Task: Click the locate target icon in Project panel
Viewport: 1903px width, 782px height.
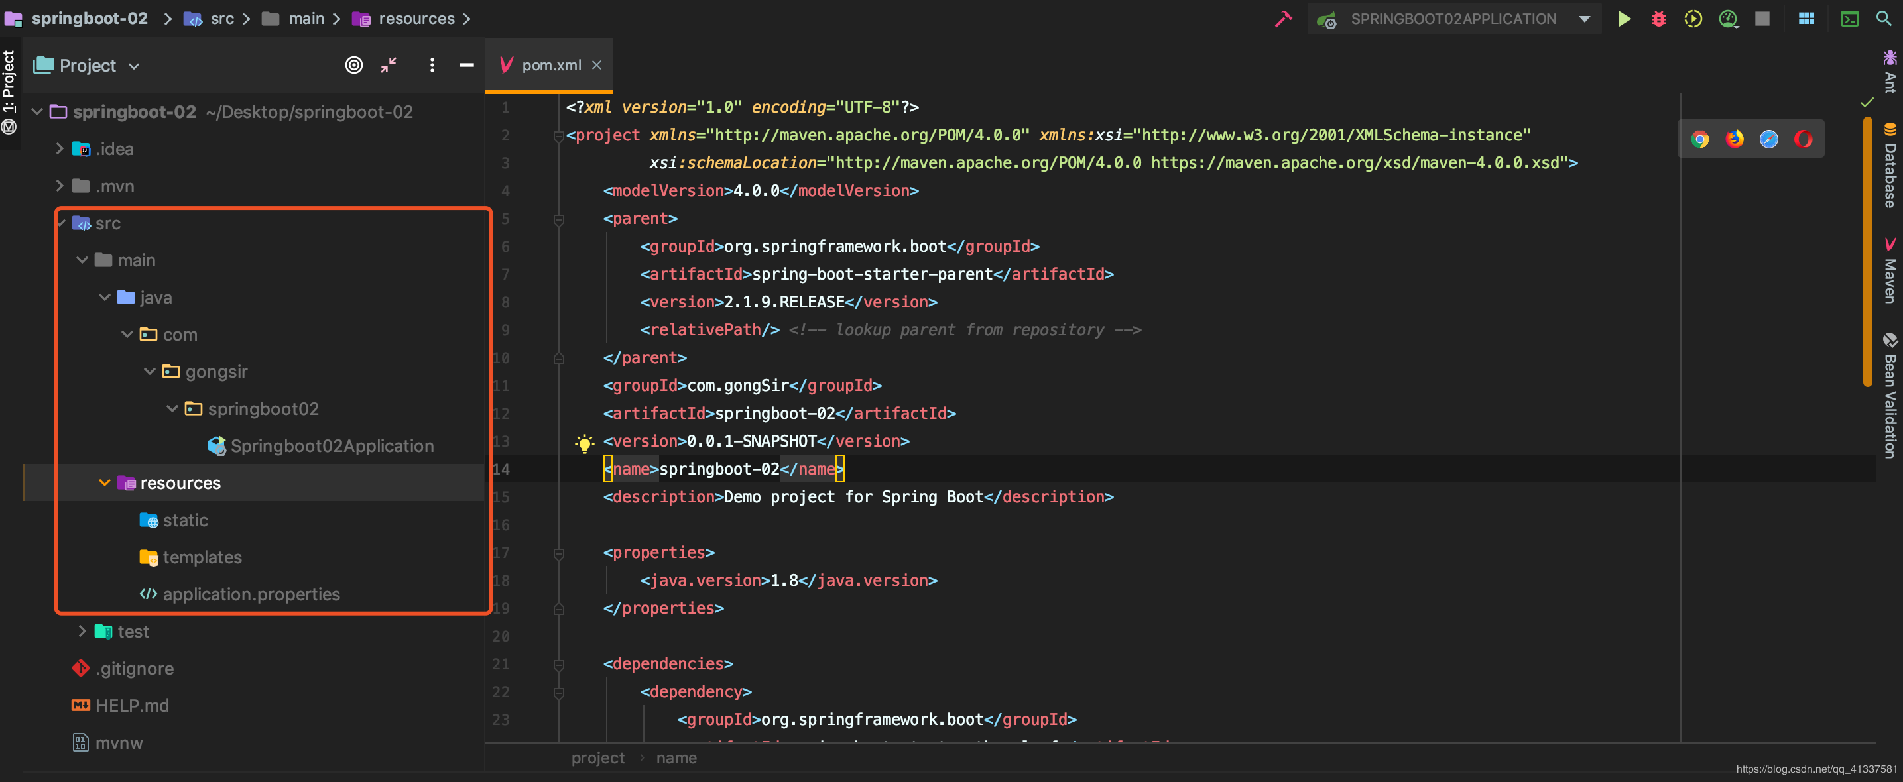Action: 354,65
